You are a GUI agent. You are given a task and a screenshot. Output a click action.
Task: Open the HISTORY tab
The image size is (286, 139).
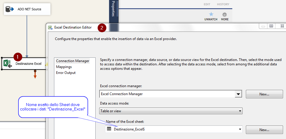[223, 4]
